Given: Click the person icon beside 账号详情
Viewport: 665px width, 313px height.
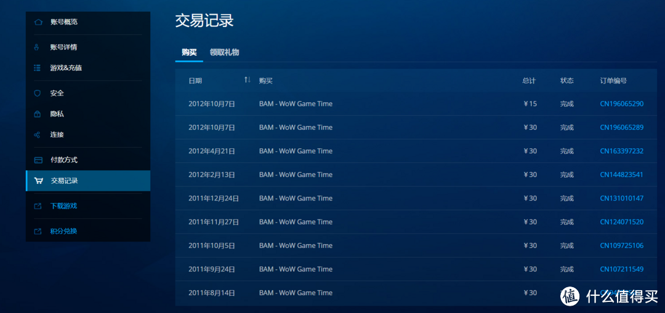Looking at the screenshot, I should [38, 47].
